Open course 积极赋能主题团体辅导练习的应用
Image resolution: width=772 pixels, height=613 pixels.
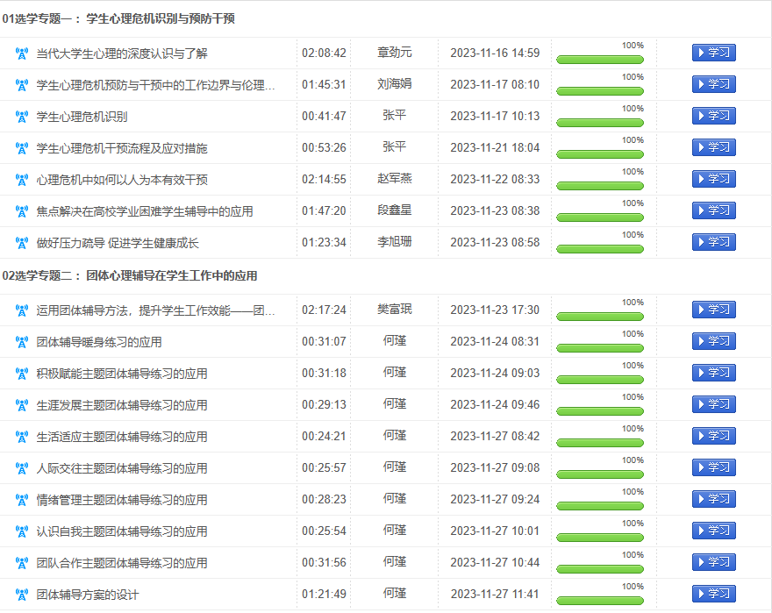[122, 374]
